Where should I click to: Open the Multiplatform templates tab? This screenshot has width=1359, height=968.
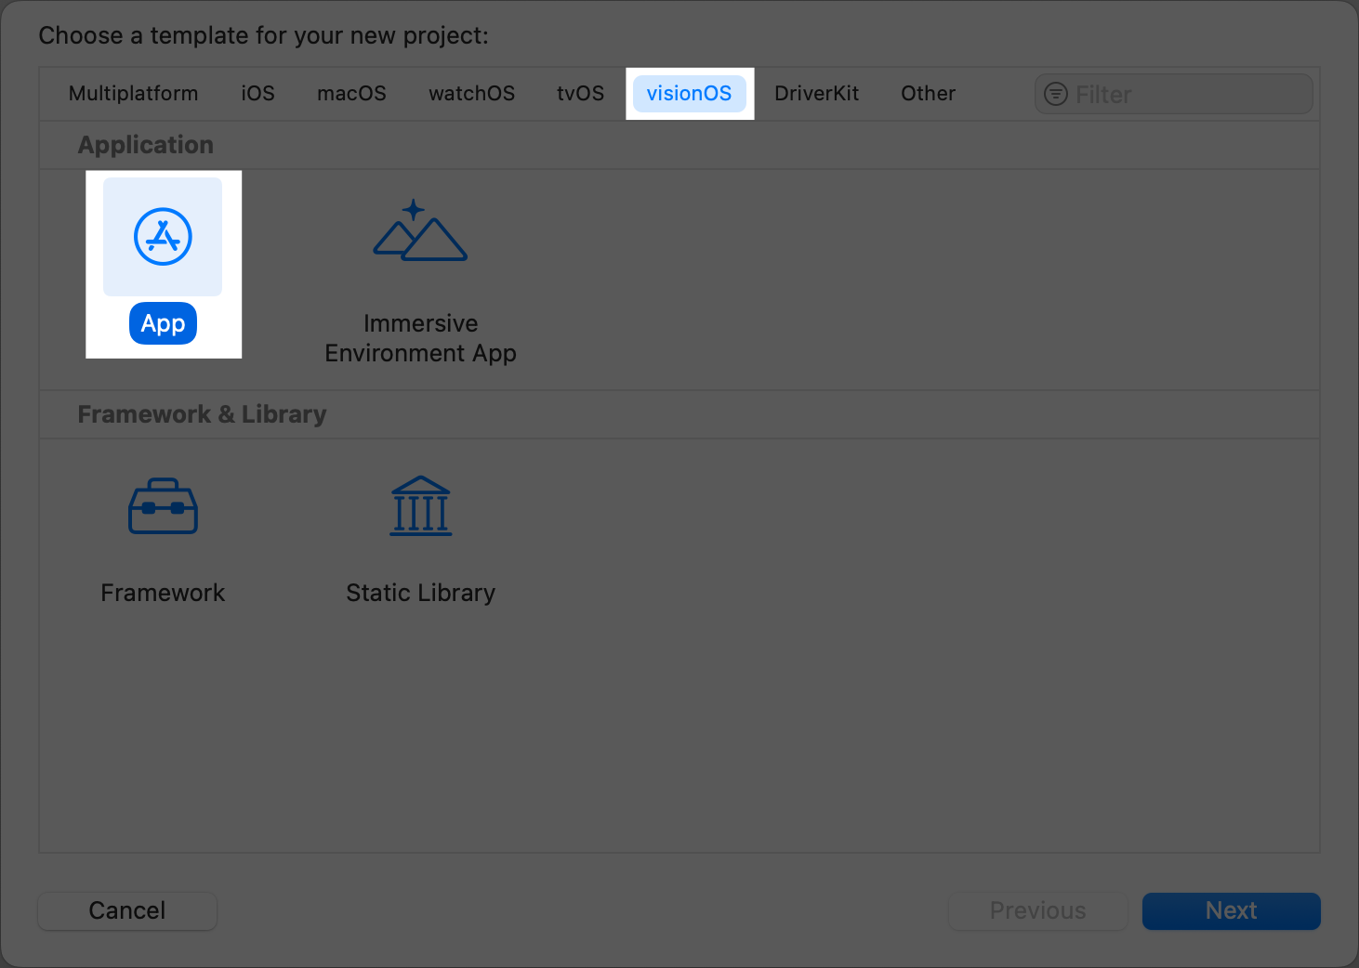click(133, 93)
